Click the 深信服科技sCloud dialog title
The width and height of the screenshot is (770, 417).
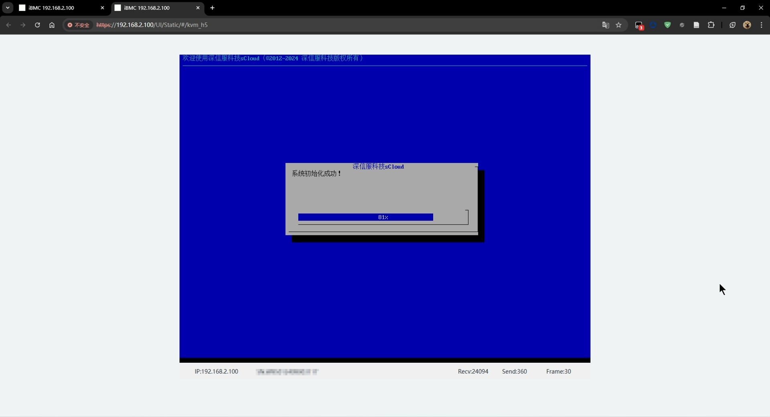click(378, 166)
